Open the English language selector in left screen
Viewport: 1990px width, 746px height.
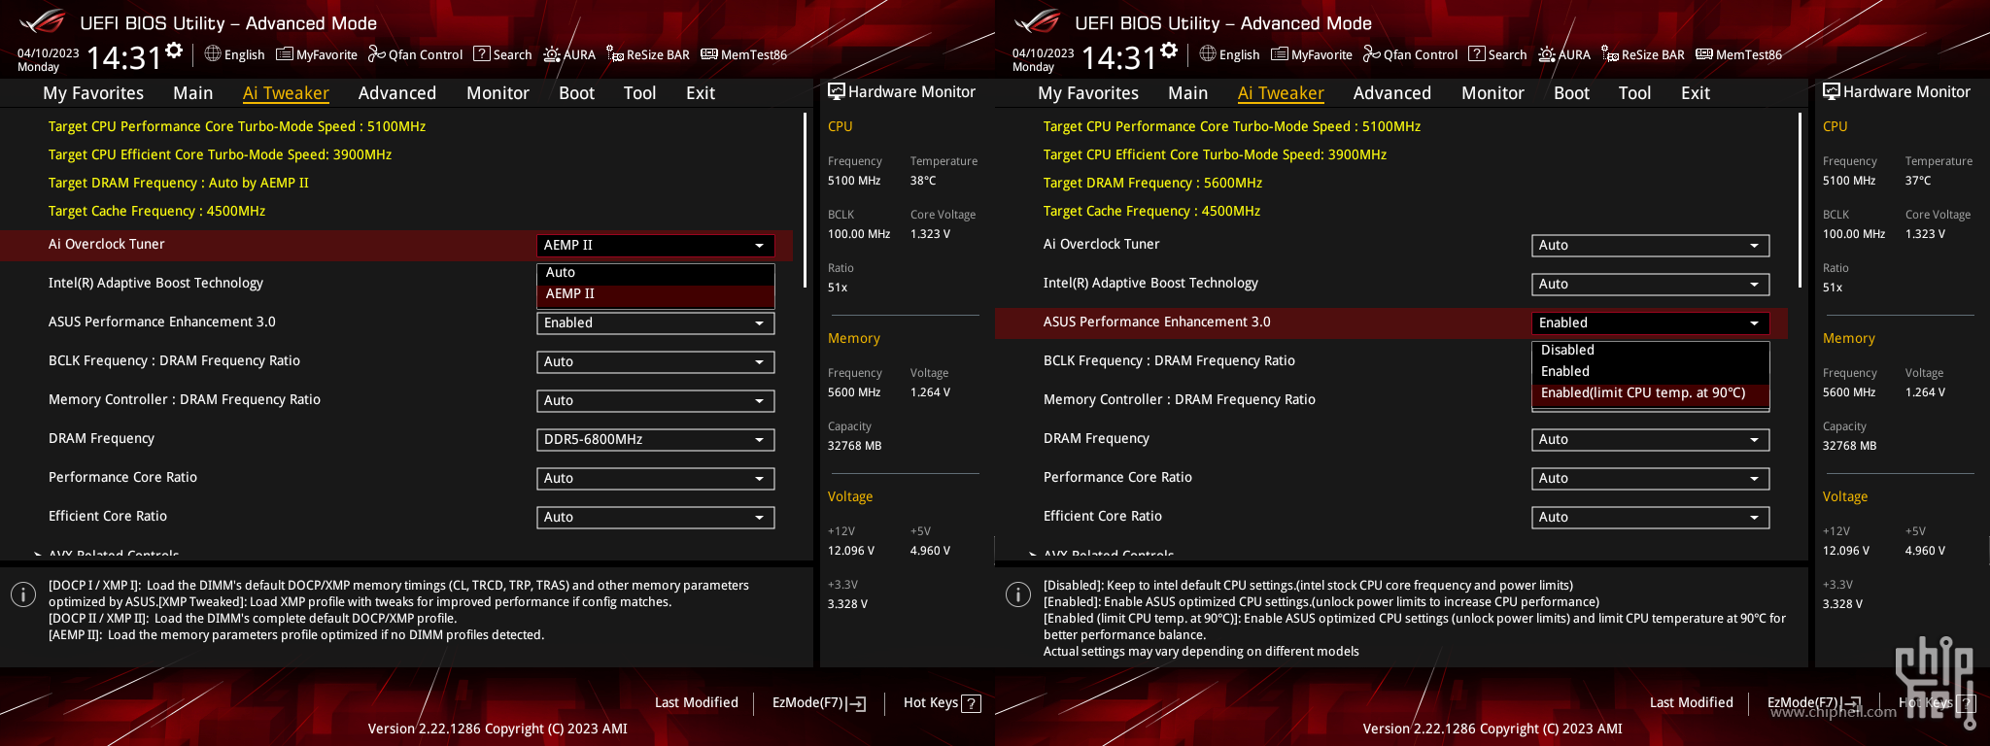234,54
